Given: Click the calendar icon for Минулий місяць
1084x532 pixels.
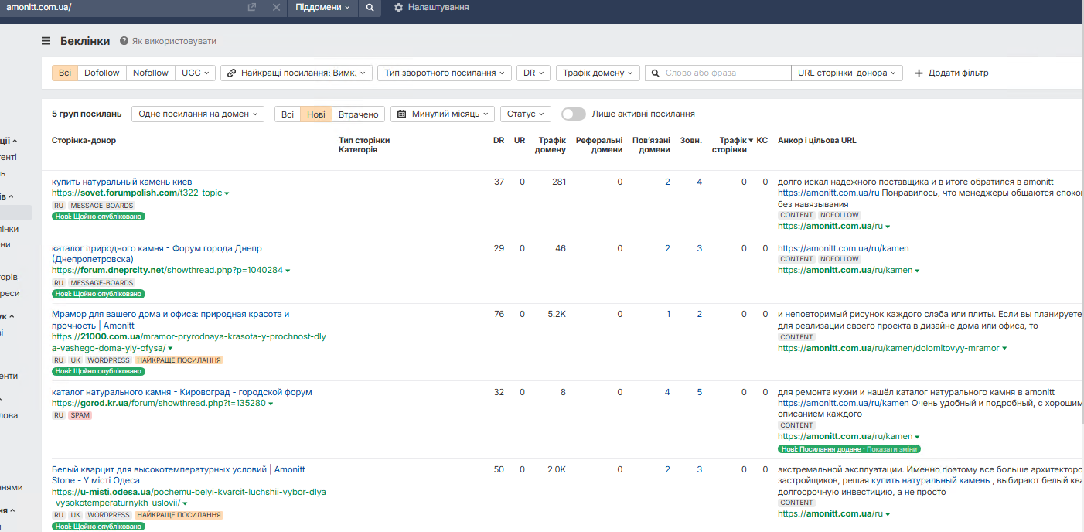Looking at the screenshot, I should click(x=402, y=114).
